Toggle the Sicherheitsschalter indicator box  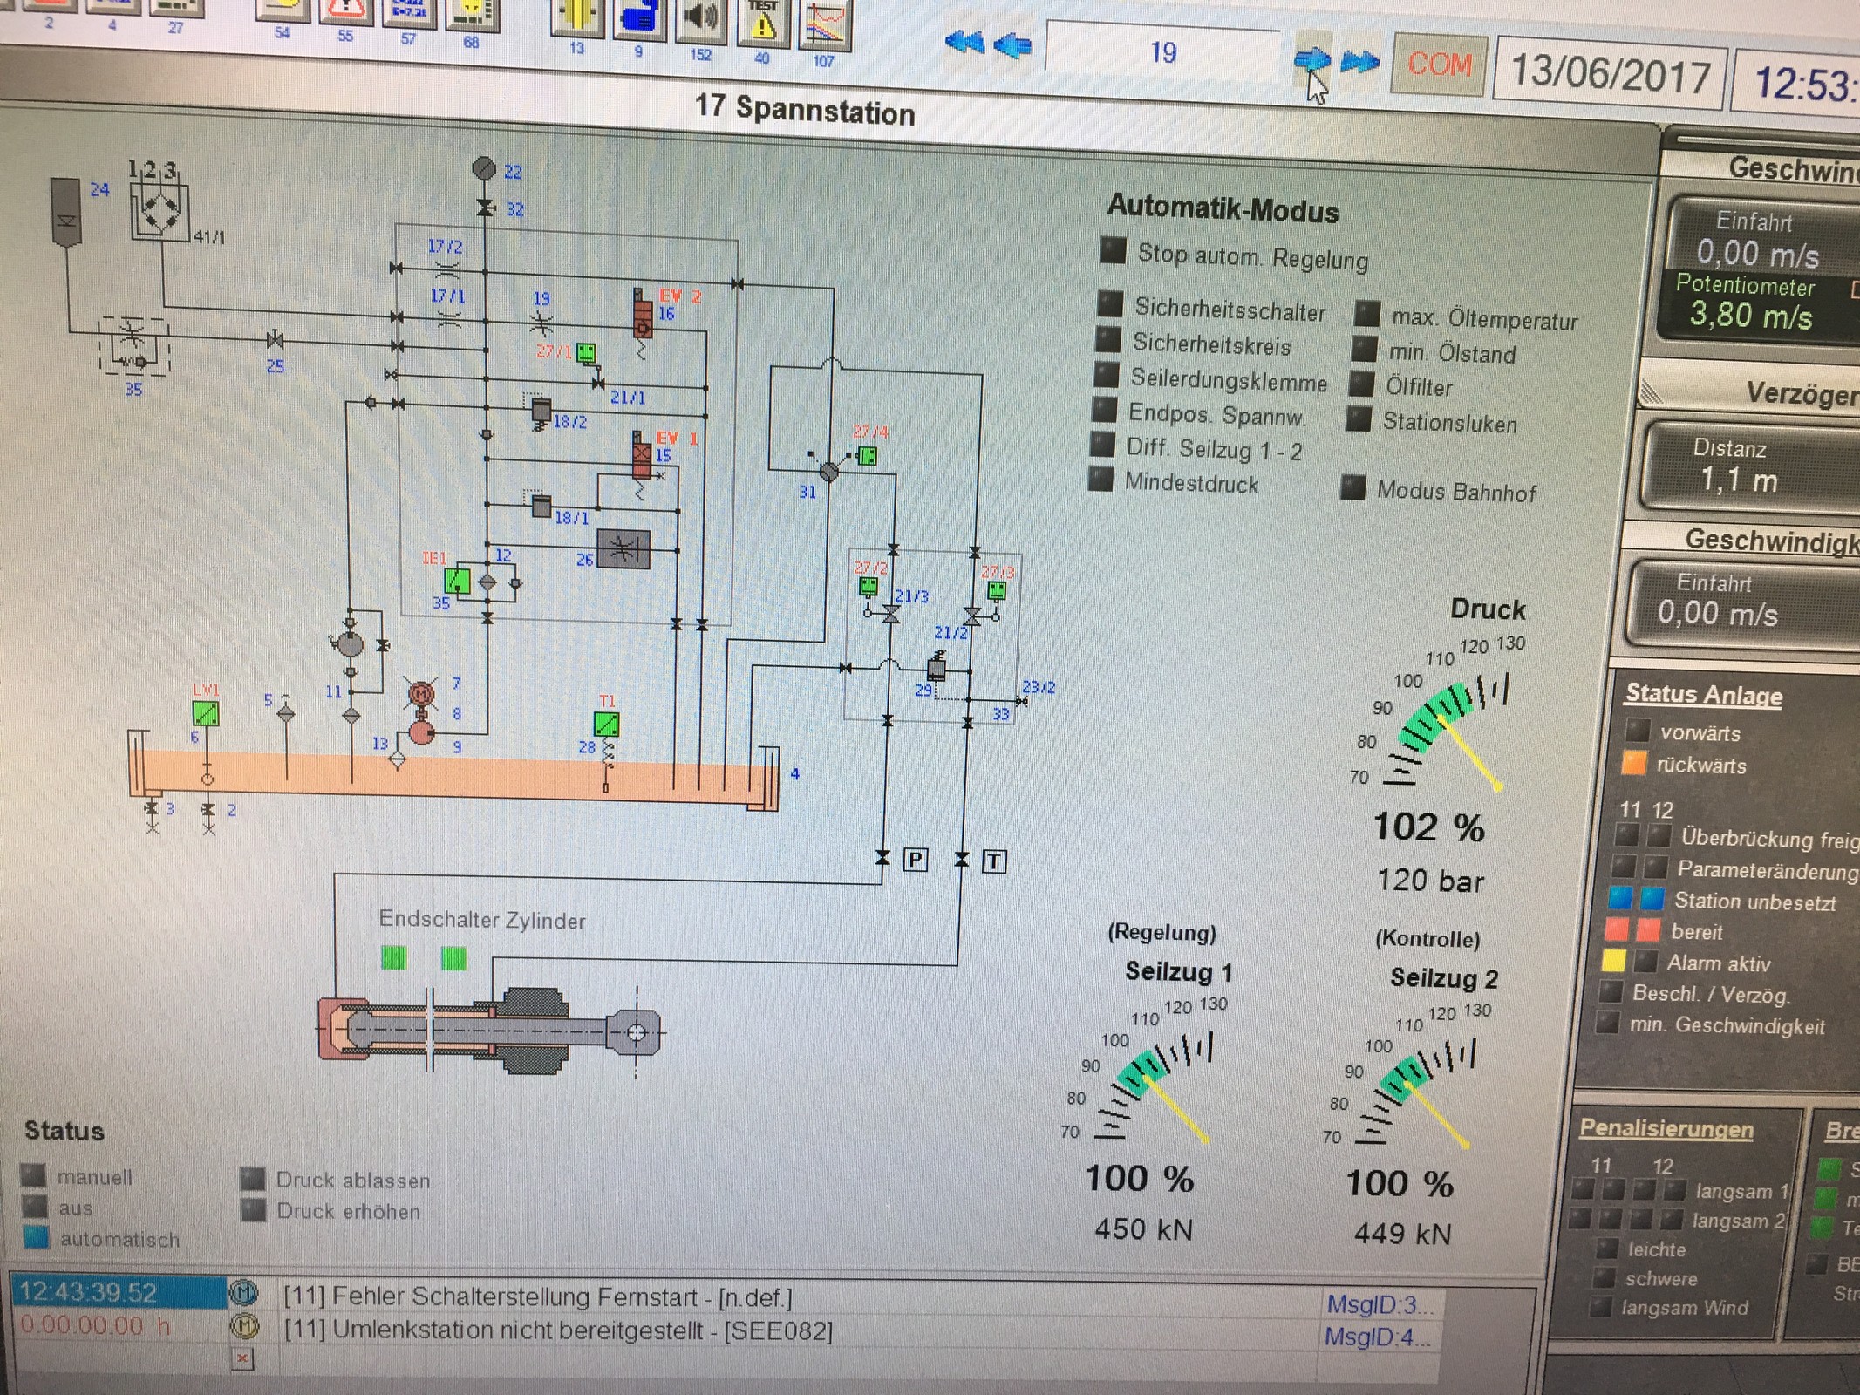[1109, 304]
